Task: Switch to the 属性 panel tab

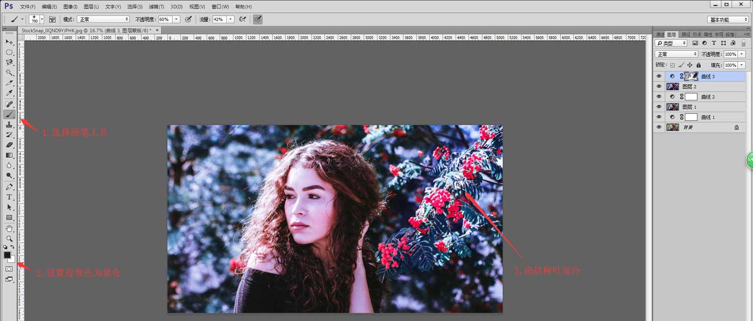Action: 708,34
